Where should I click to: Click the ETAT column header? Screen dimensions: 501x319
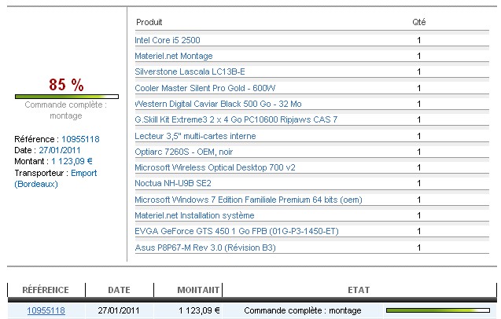[x=359, y=290]
